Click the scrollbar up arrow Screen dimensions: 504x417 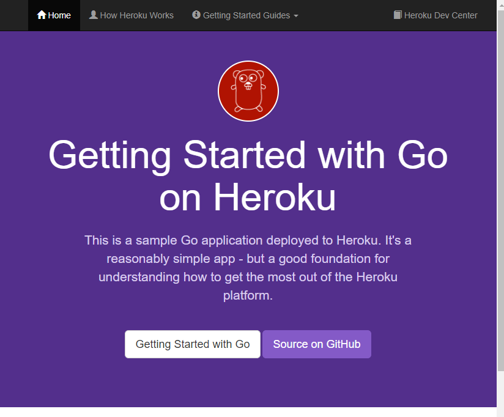tap(500, 4)
